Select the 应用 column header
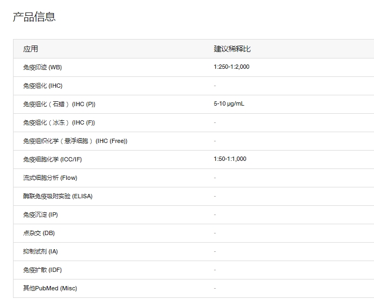Viewport: 374px width, 299px height. coord(30,49)
